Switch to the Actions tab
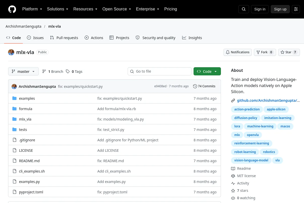The height and width of the screenshot is (203, 304). coord(94,38)
